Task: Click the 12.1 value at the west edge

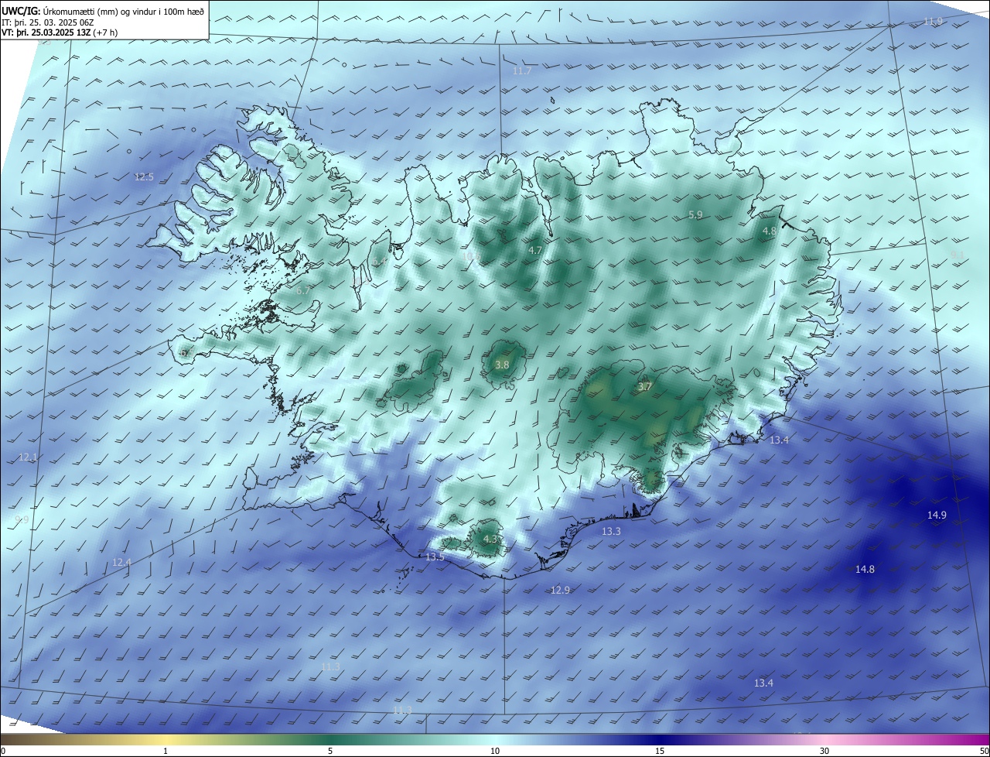Action: point(28,458)
